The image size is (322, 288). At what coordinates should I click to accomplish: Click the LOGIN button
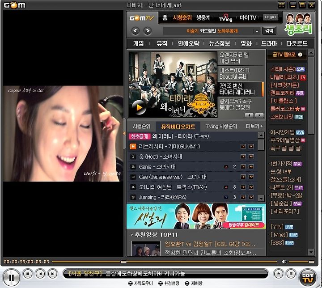[x=270, y=17]
